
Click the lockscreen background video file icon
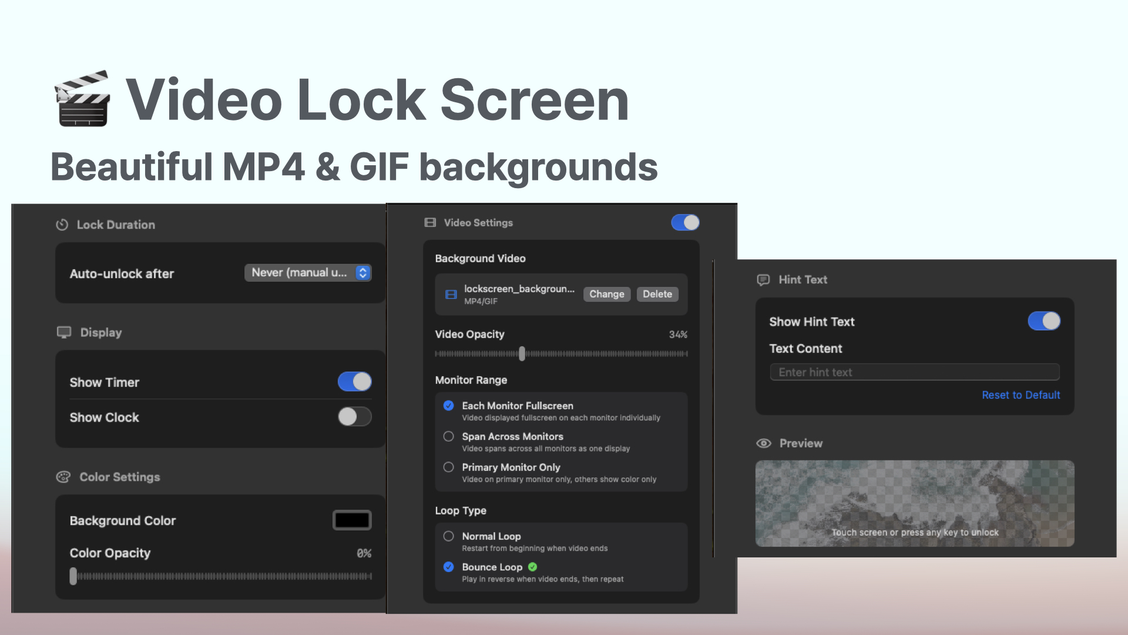[x=451, y=295]
